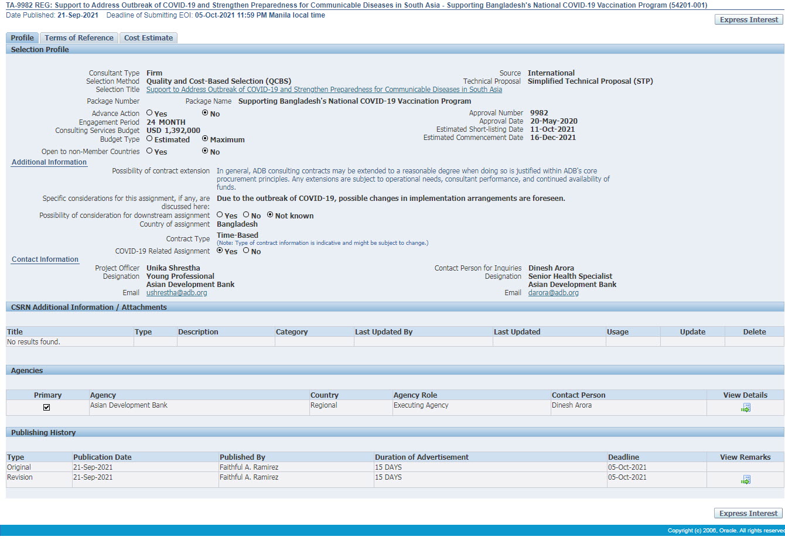This screenshot has height=540, width=785.
Task: Choose Yes for Open to non-Member Countries
Action: (150, 151)
